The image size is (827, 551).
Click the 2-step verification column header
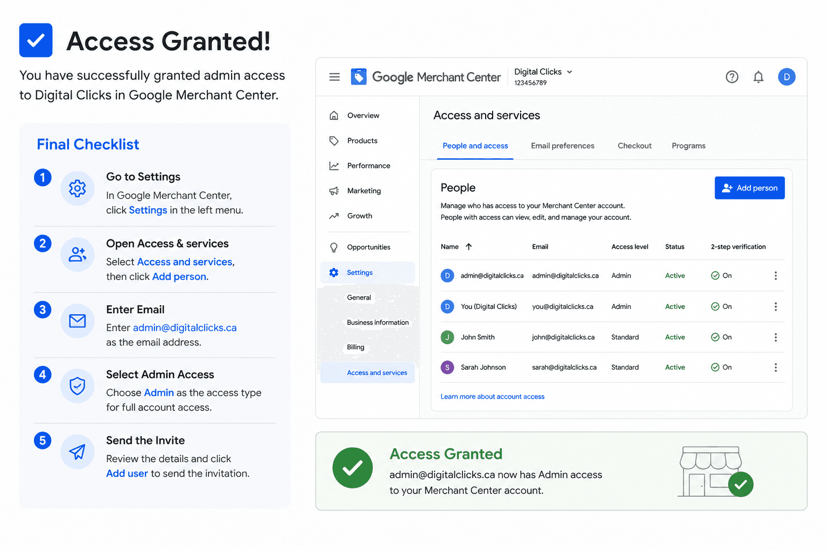tap(738, 247)
